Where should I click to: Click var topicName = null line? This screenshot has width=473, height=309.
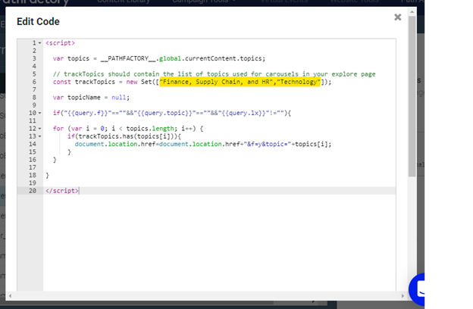91,98
